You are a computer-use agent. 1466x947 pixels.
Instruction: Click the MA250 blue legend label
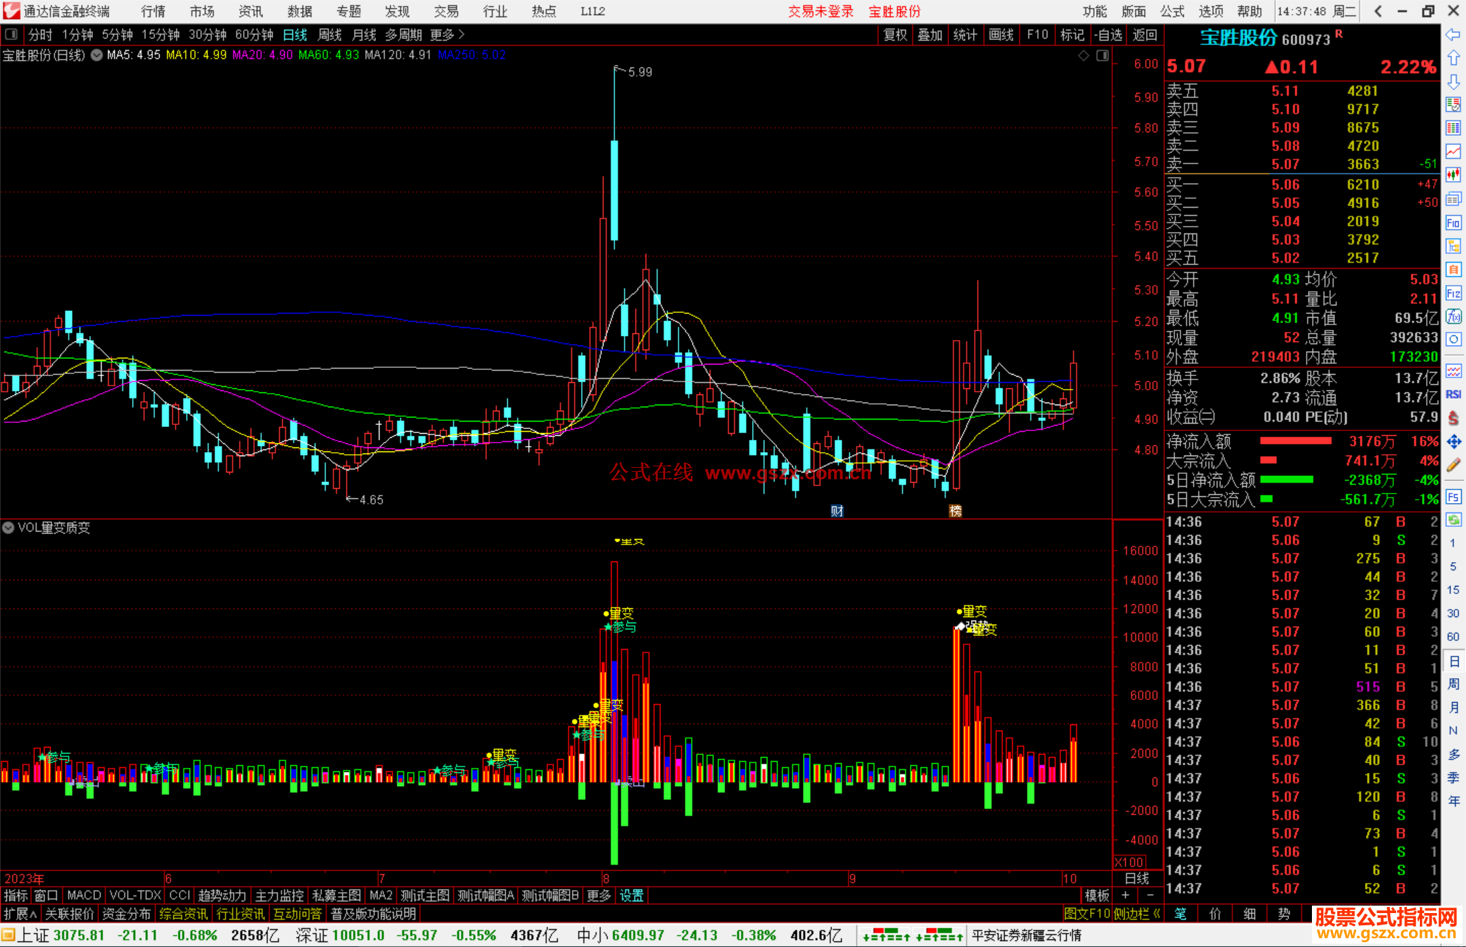point(472,55)
